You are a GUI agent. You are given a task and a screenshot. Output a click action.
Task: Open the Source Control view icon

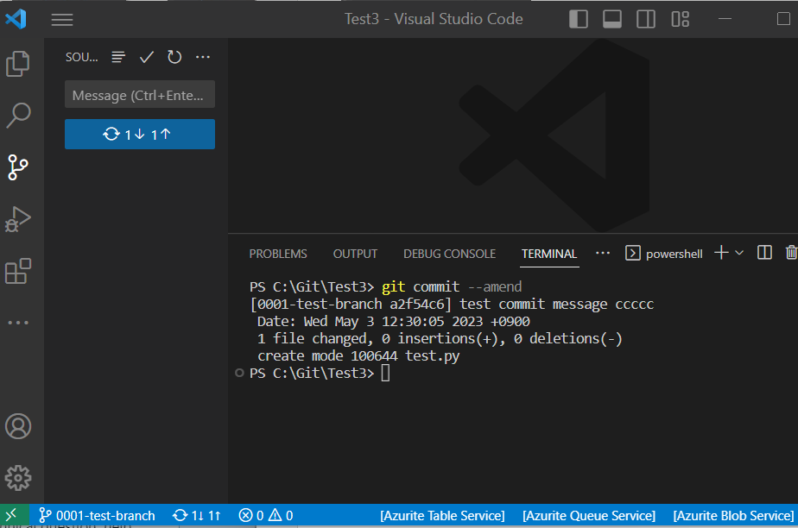(x=18, y=167)
